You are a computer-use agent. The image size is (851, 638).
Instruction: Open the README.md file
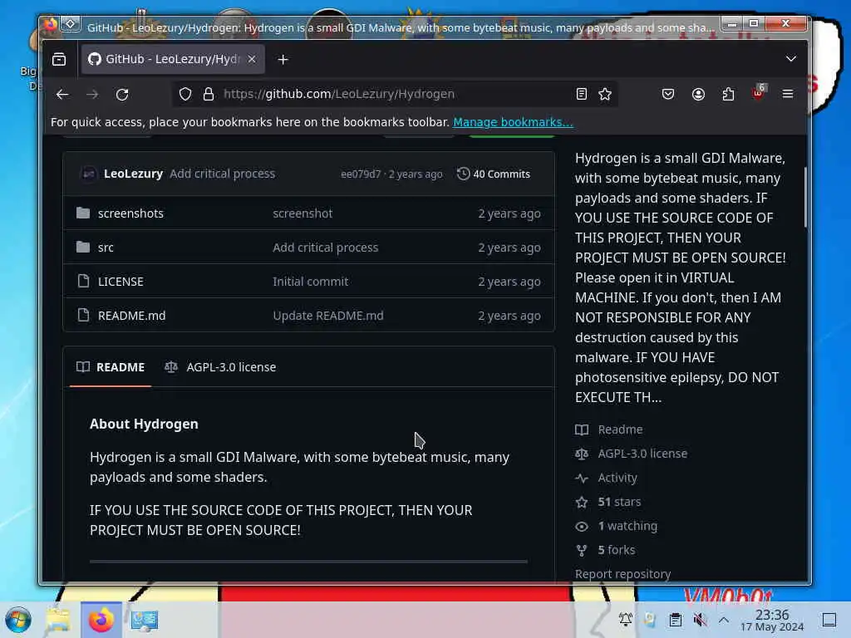(x=132, y=316)
